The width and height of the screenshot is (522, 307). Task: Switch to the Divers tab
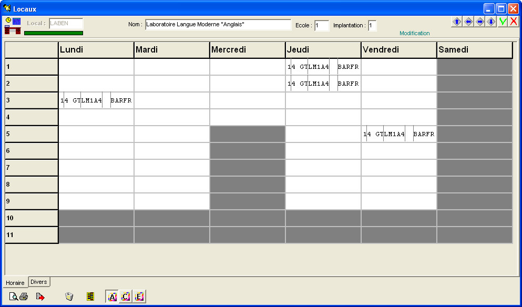(x=39, y=282)
